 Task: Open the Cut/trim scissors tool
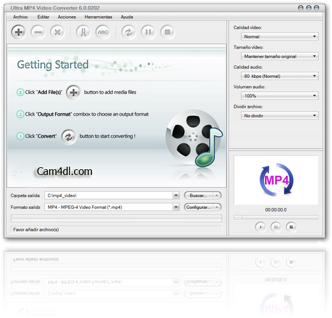point(83,32)
